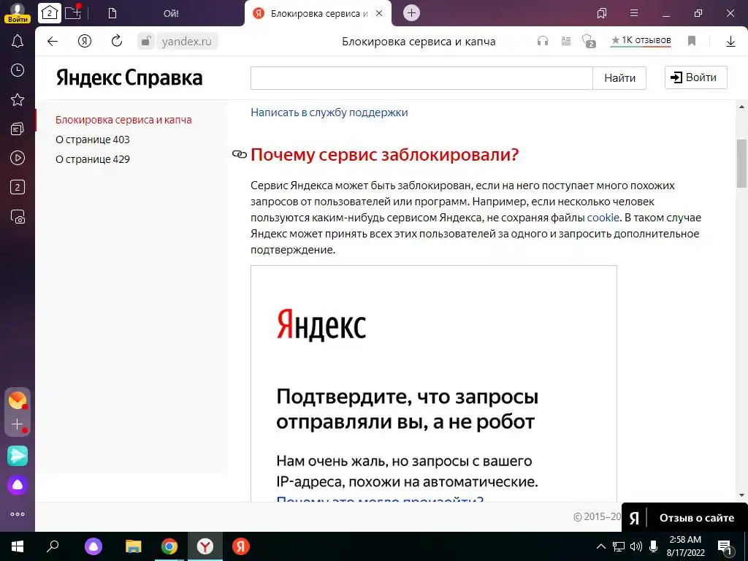This screenshot has height=561, width=748.
Task: Open the browser hamburger menu
Action: (x=634, y=13)
